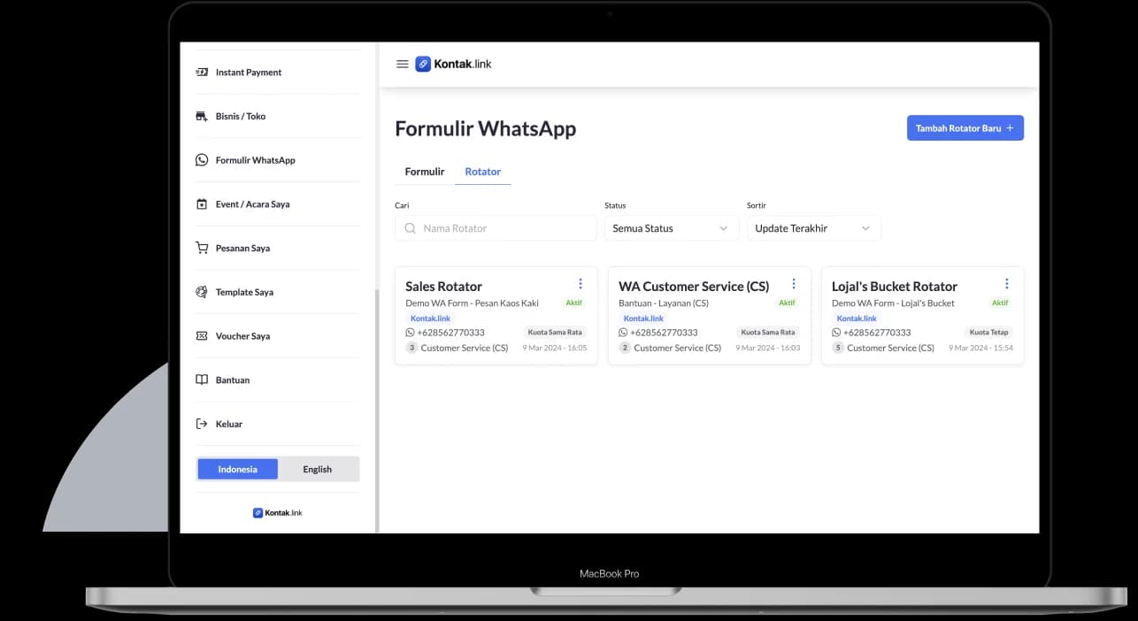The width and height of the screenshot is (1138, 621).
Task: Click Kuota Sama Rata on Sales Rotator
Action: 555,333
